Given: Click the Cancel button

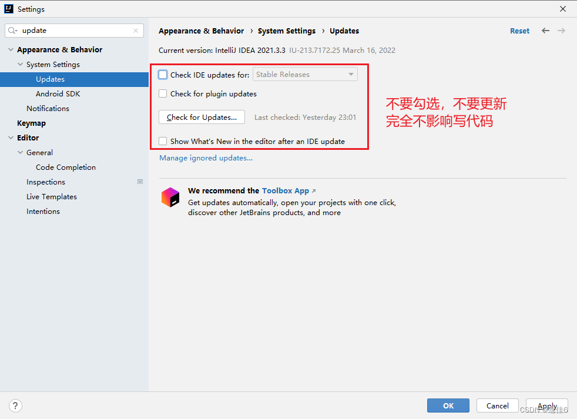Looking at the screenshot, I should click(x=498, y=405).
